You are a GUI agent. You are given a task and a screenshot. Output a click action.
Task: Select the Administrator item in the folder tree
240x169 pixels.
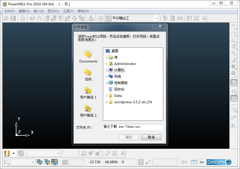(x=122, y=64)
